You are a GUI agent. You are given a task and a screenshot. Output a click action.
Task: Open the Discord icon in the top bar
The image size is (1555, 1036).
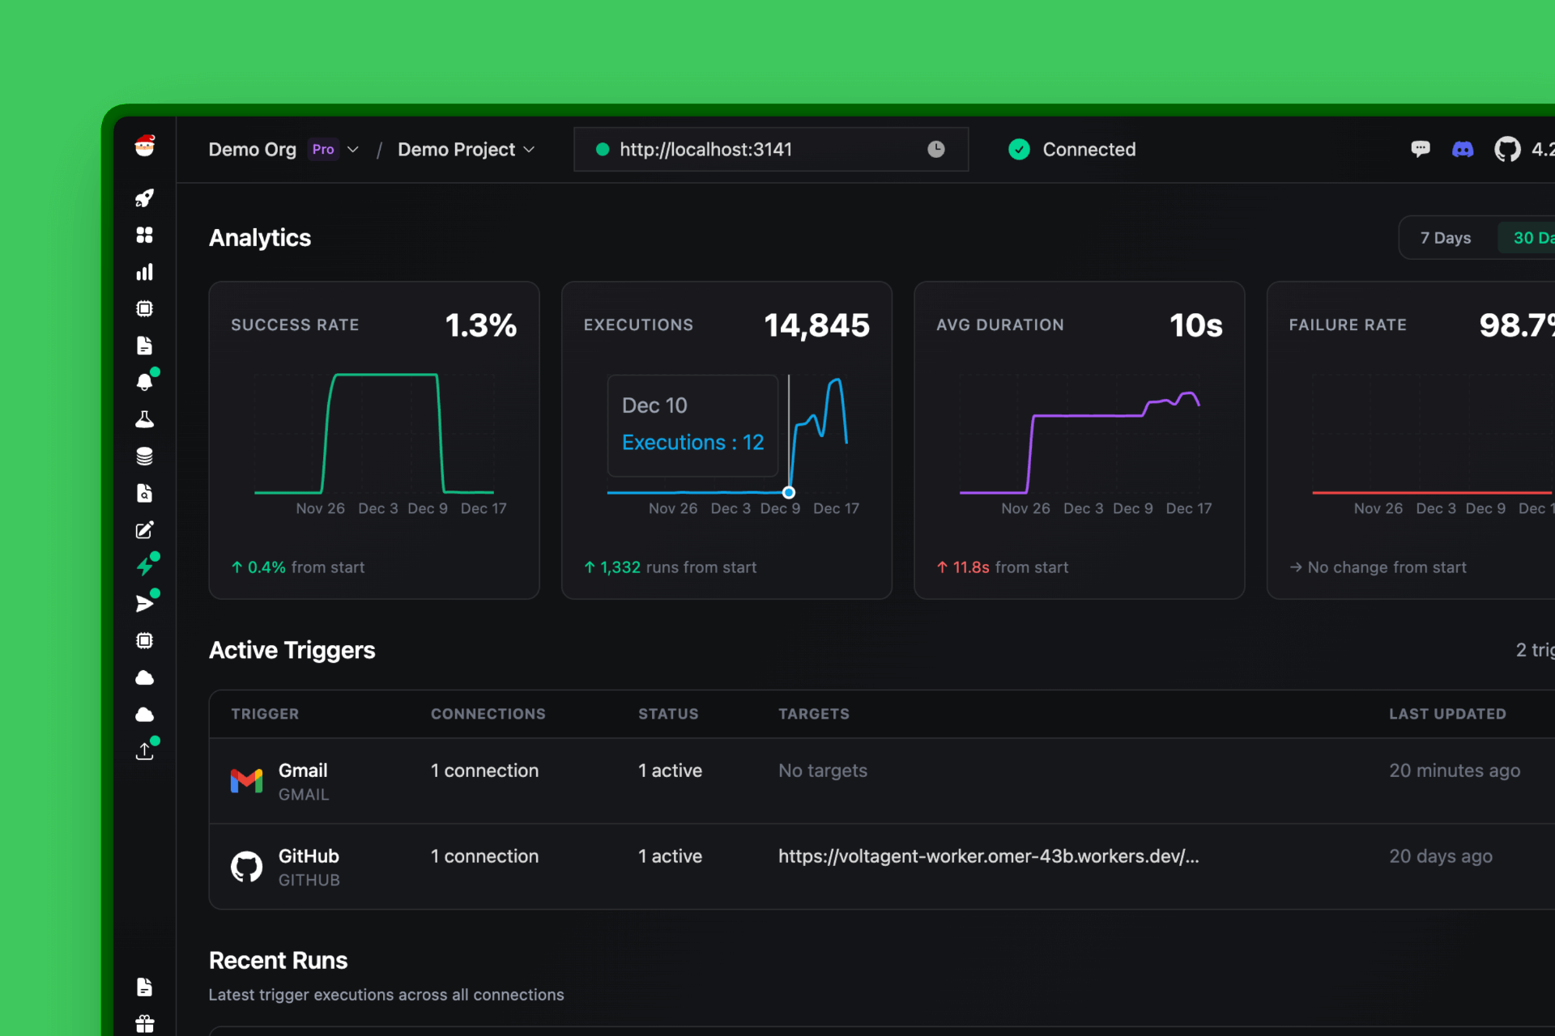1462,149
